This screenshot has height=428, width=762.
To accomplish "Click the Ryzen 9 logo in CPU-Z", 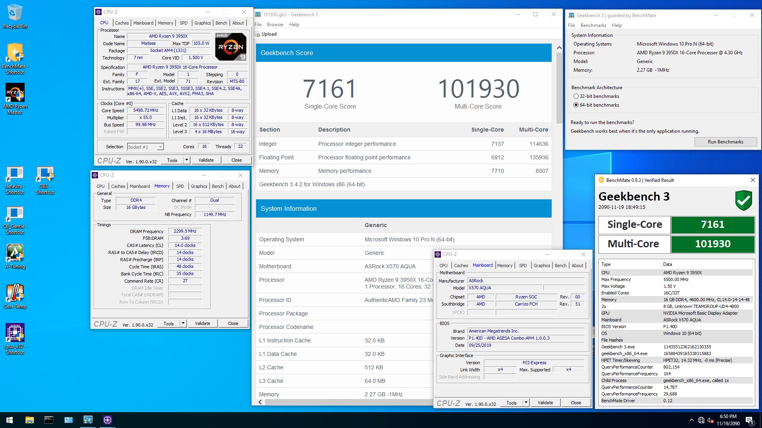I will (231, 46).
